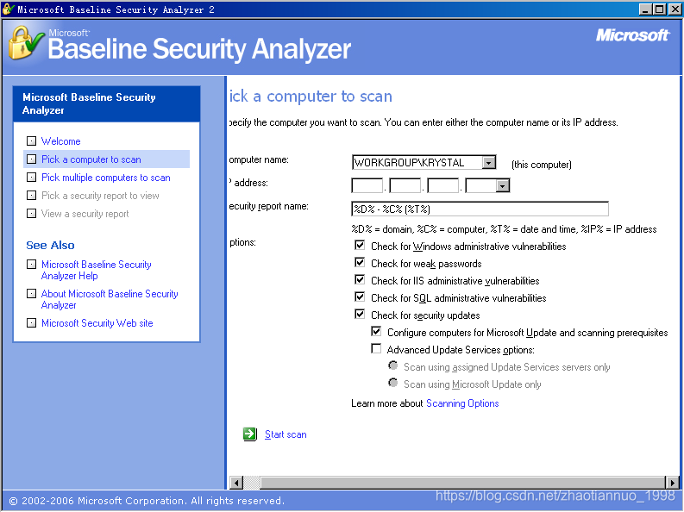Viewport: 684px width, 512px height.
Task: Click the horizontal scrollbar left arrow
Action: [236, 483]
